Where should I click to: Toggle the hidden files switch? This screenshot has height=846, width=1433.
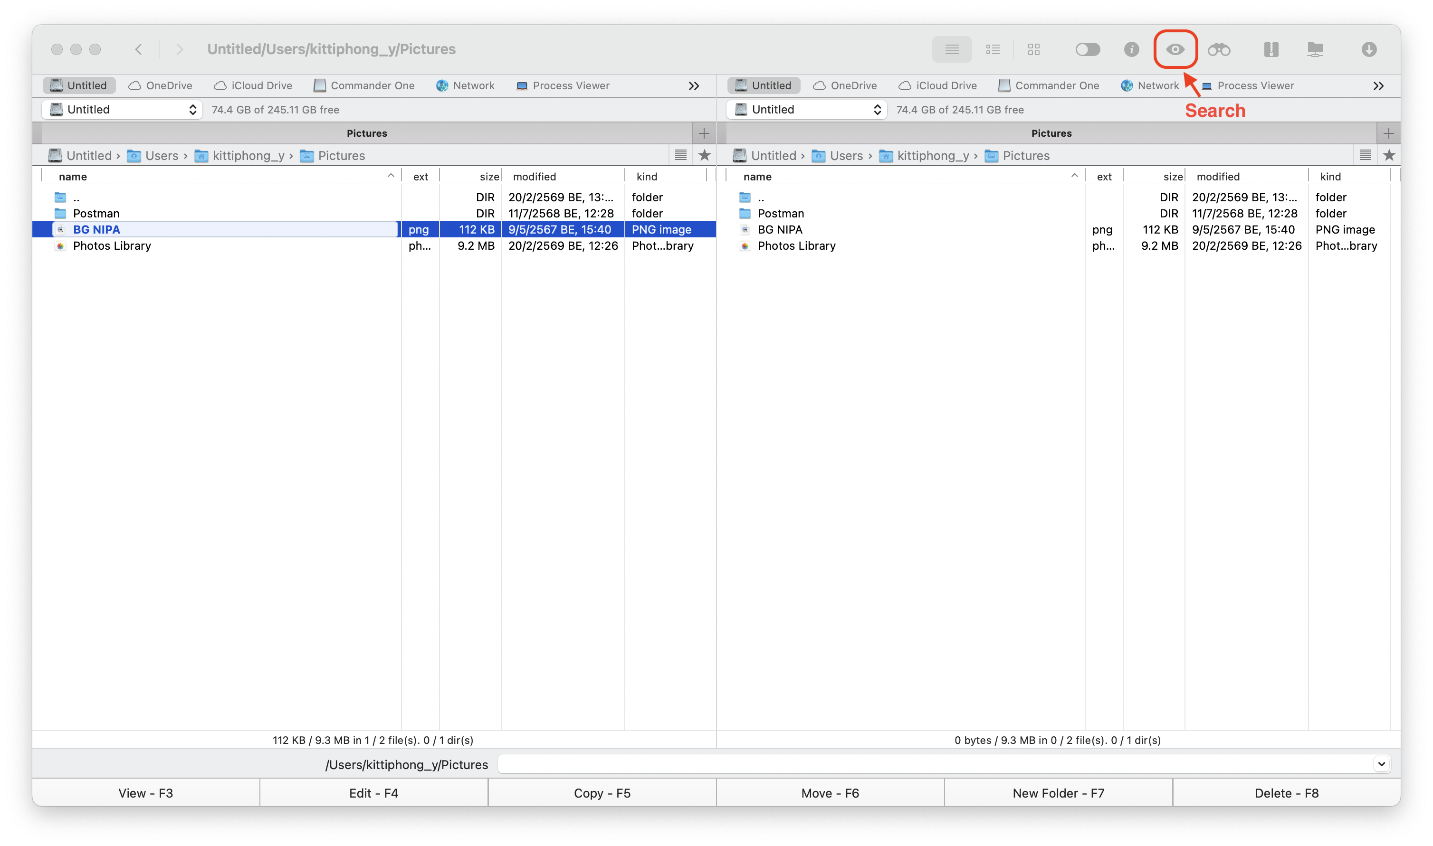tap(1087, 49)
